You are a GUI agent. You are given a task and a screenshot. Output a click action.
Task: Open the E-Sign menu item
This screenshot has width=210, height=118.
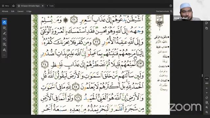[x=29, y=11]
